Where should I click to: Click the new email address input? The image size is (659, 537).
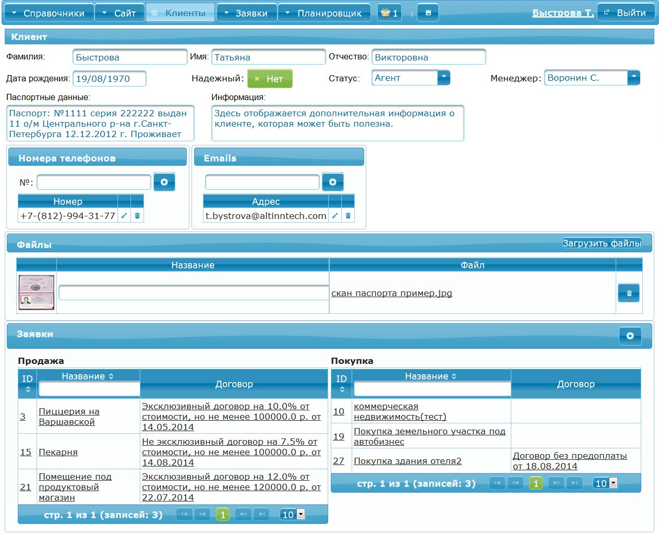[x=262, y=182]
